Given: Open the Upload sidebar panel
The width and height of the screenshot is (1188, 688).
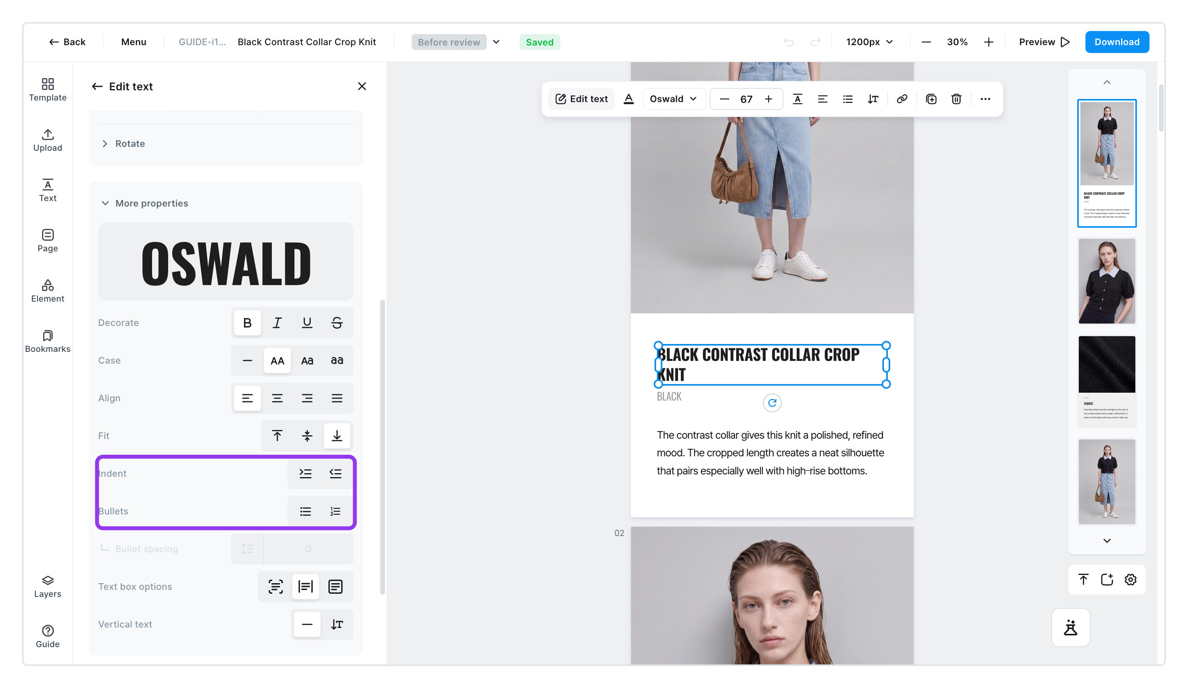Looking at the screenshot, I should (48, 140).
